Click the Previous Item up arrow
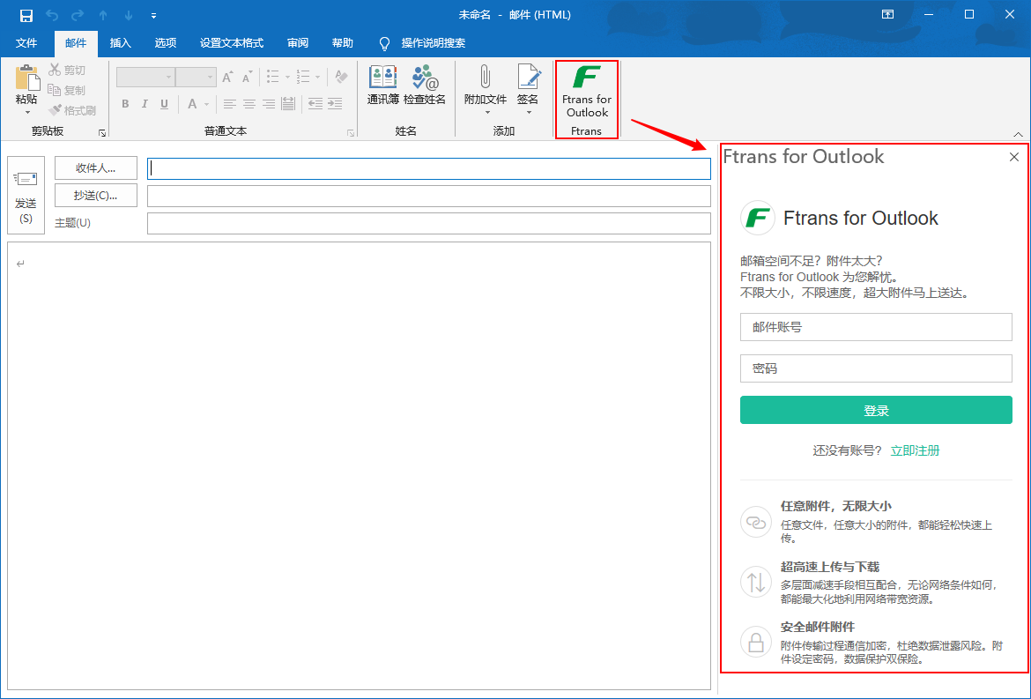The width and height of the screenshot is (1031, 699). coord(103,15)
